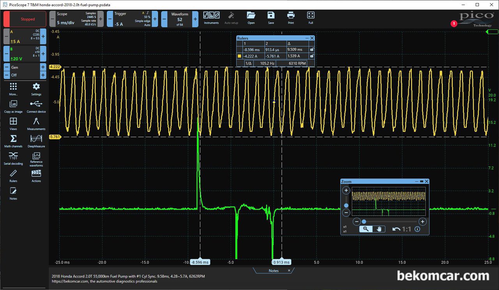Click vertical zoom minus button
Viewport: 499px width, 290px height.
(x=346, y=213)
